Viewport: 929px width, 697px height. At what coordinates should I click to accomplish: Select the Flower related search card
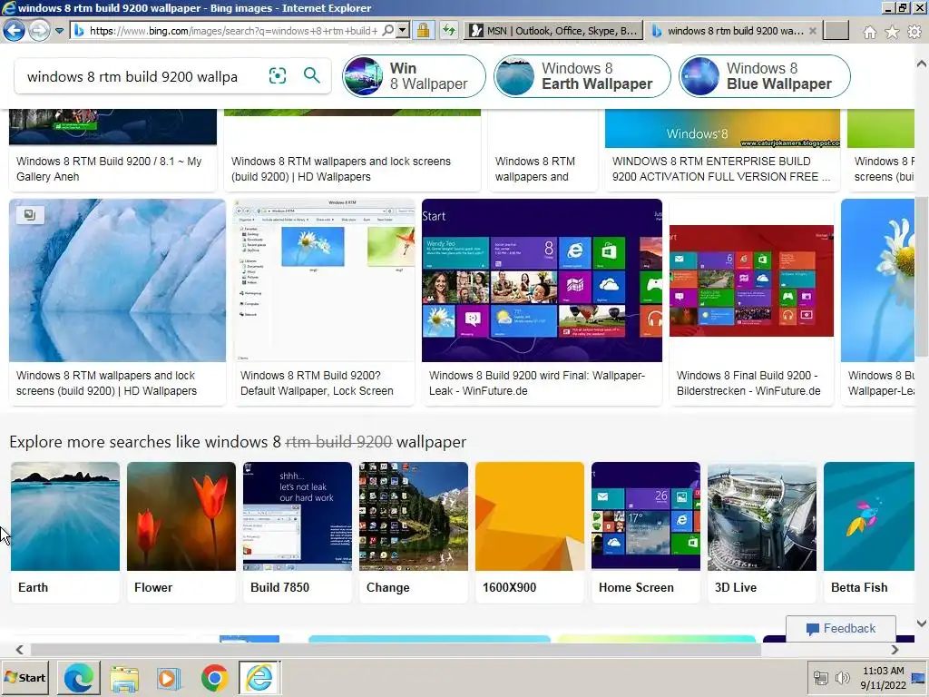[181, 532]
